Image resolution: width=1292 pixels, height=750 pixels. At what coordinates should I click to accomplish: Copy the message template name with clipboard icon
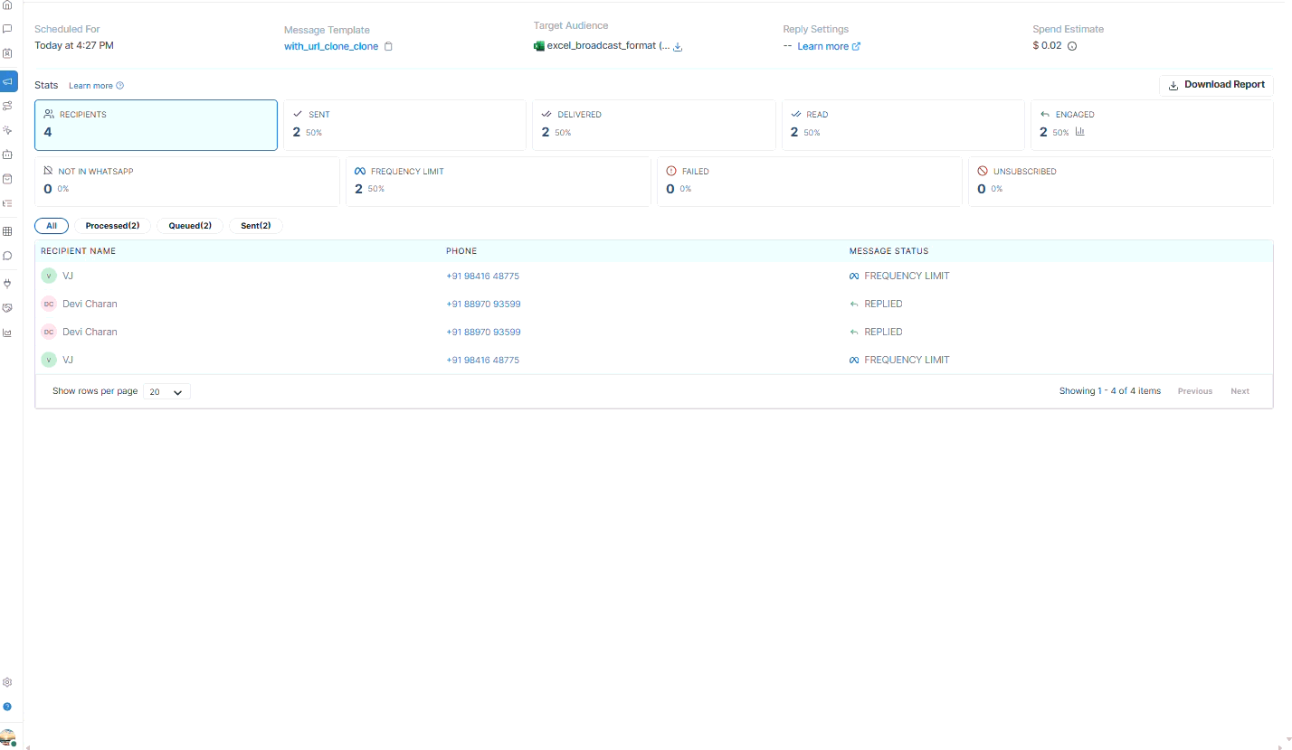click(x=389, y=46)
